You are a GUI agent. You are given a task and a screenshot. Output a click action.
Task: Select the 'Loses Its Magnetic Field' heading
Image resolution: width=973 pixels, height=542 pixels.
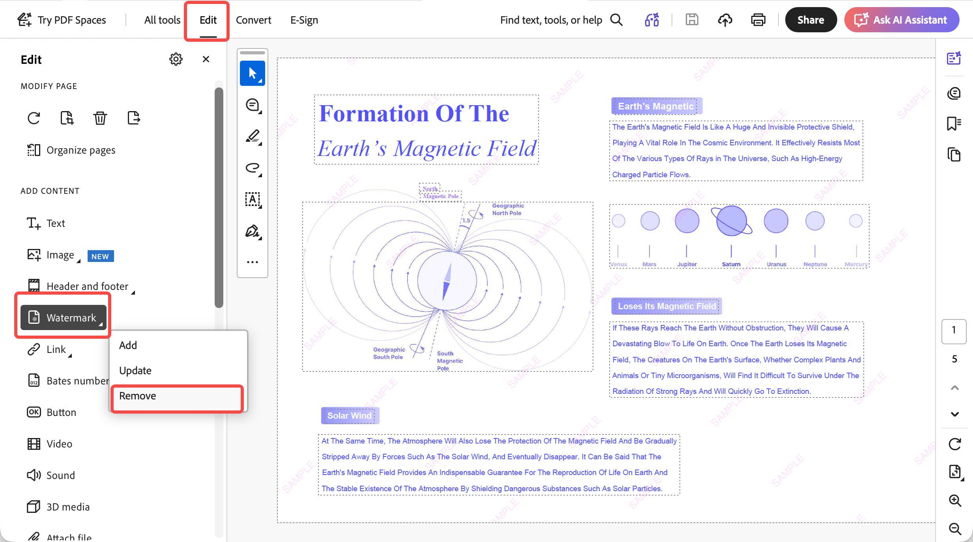point(667,306)
